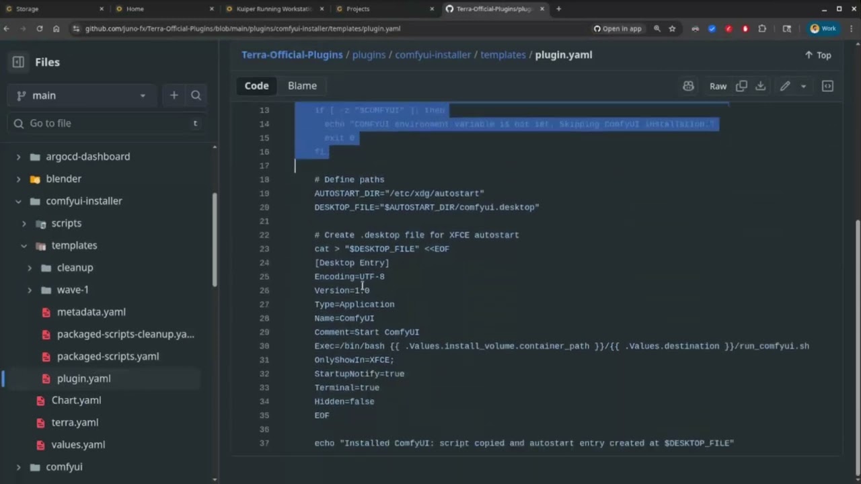Open Terra-Official-Plugins breadcrumb link
Screen dimensions: 861x484
[292, 55]
